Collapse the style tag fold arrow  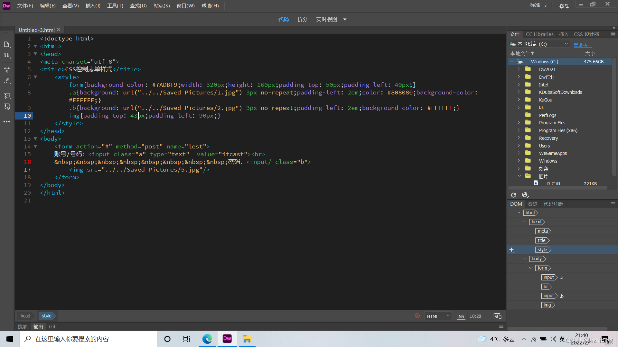click(x=35, y=77)
